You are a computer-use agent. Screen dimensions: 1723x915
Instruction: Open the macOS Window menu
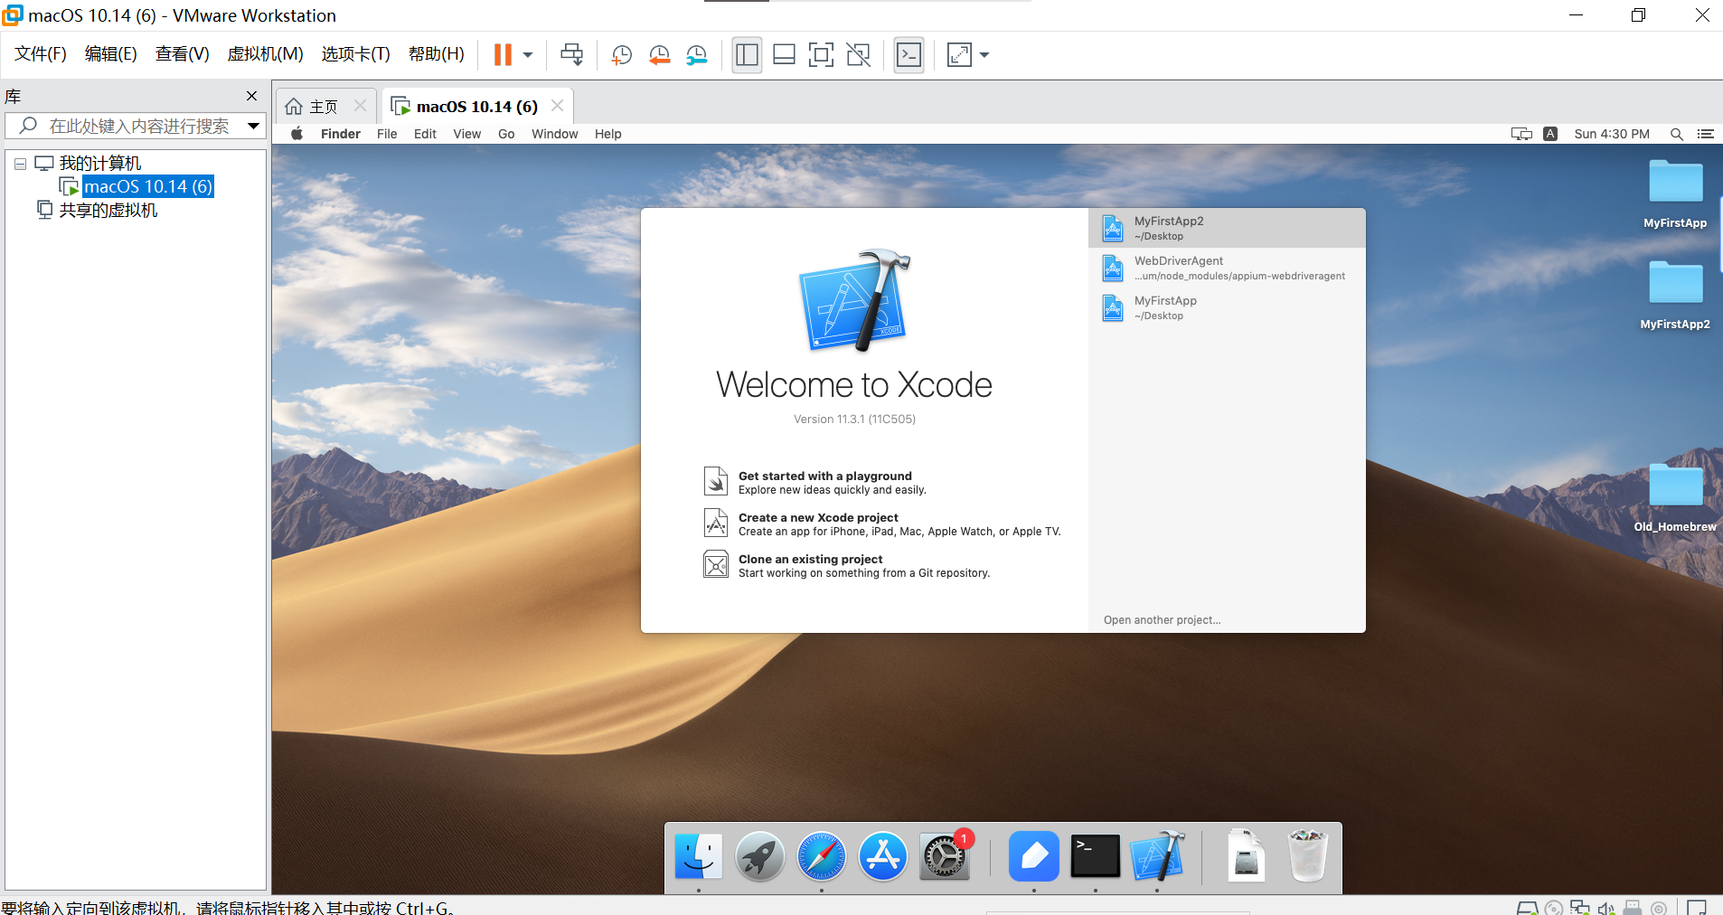pos(555,134)
